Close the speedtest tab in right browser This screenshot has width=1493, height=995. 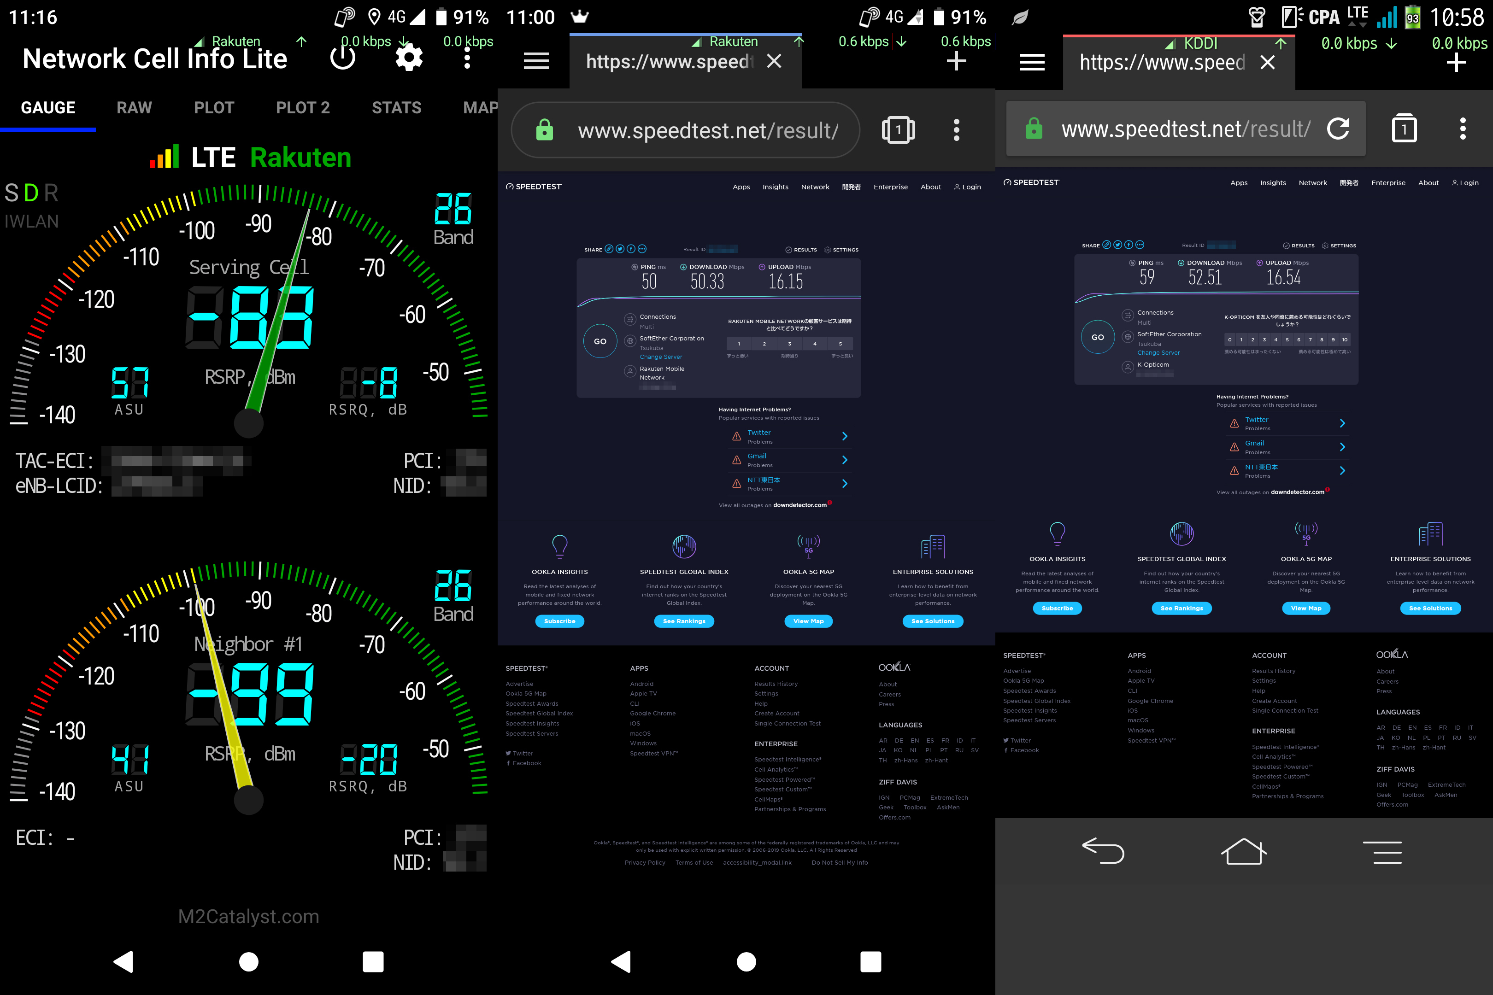pyautogui.click(x=1267, y=62)
